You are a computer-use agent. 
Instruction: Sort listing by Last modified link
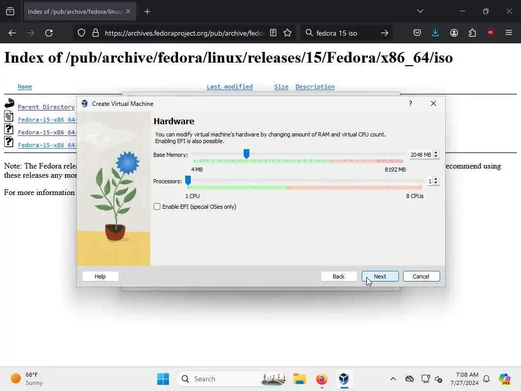click(x=229, y=87)
